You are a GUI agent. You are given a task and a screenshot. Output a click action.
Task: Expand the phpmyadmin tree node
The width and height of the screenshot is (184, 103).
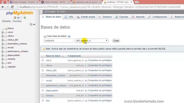[3, 55]
